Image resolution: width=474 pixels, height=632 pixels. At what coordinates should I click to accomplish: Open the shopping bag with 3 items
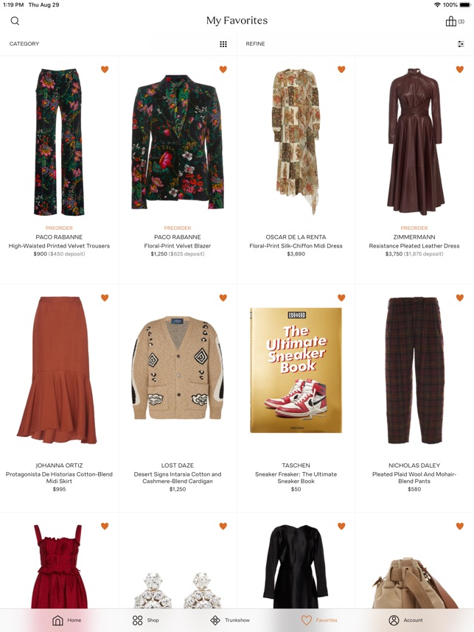click(x=455, y=21)
